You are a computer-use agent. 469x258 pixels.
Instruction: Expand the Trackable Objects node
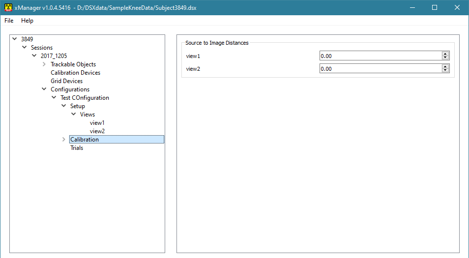click(x=44, y=64)
